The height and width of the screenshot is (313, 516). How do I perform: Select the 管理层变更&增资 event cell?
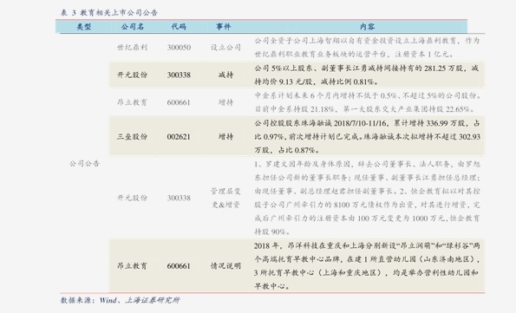pyautogui.click(x=225, y=198)
